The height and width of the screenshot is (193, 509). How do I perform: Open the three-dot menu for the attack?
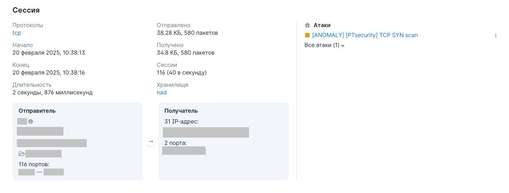(x=496, y=35)
